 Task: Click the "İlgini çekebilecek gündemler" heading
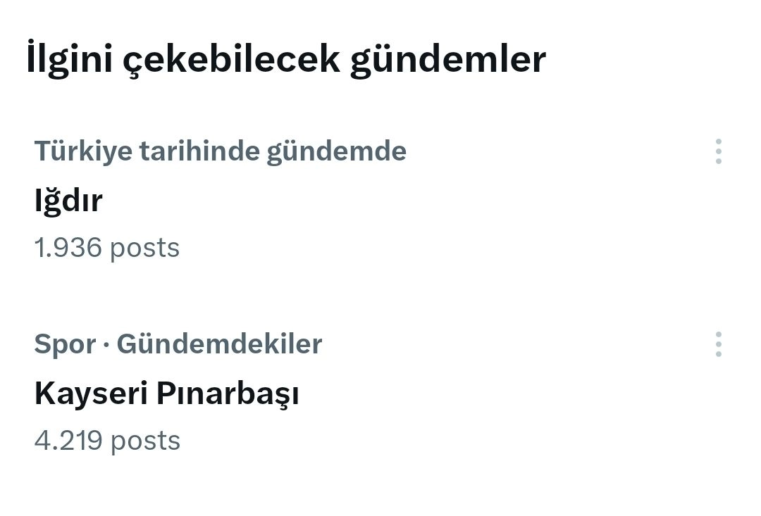tap(285, 59)
